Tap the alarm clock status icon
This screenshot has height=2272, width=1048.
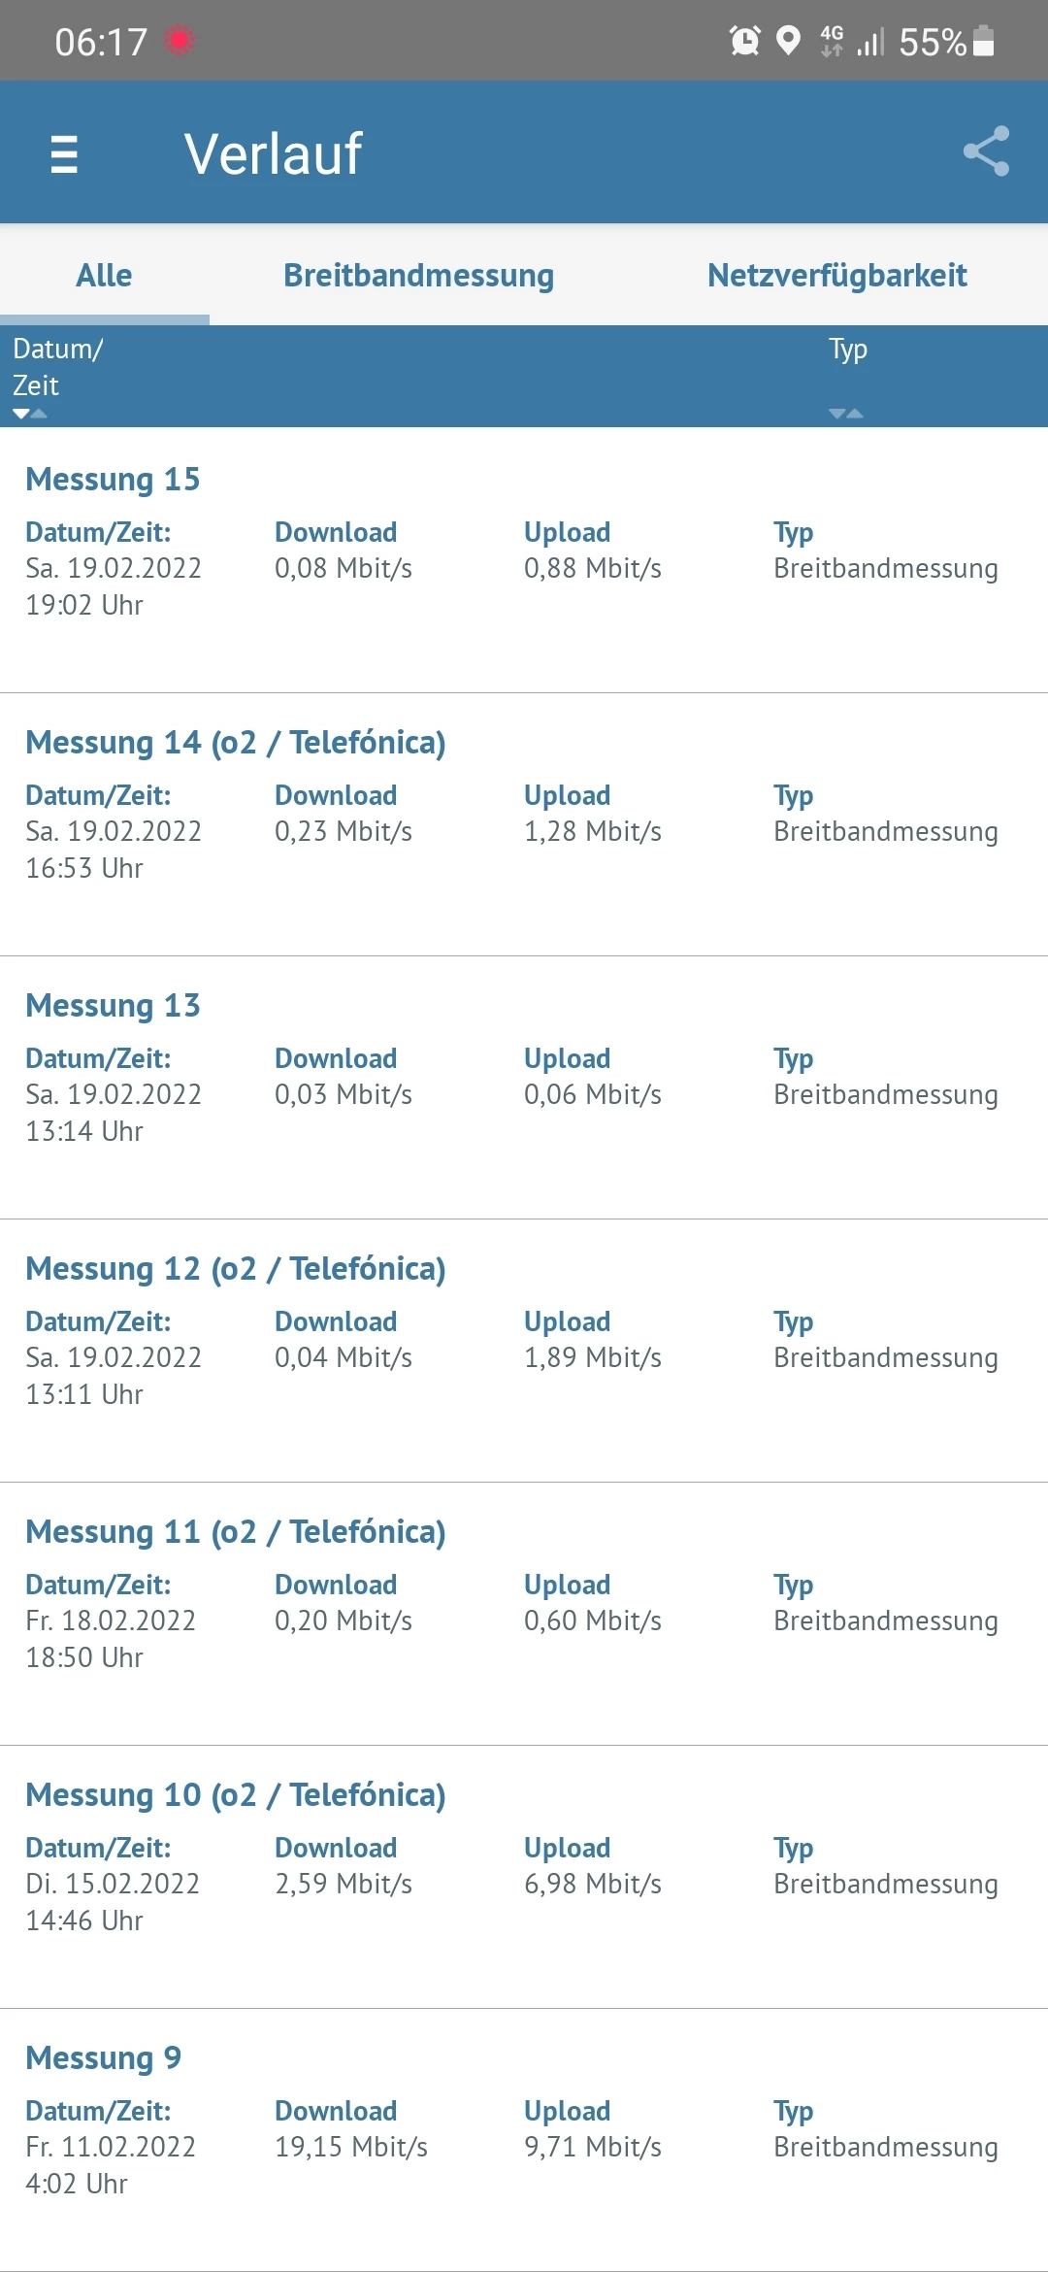coord(744,41)
